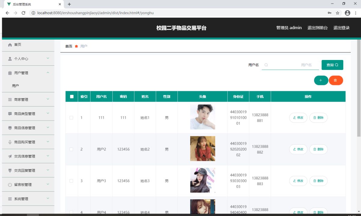The width and height of the screenshot is (361, 216).
Task: Open the Chrome three-dot menu
Action: 356,13
